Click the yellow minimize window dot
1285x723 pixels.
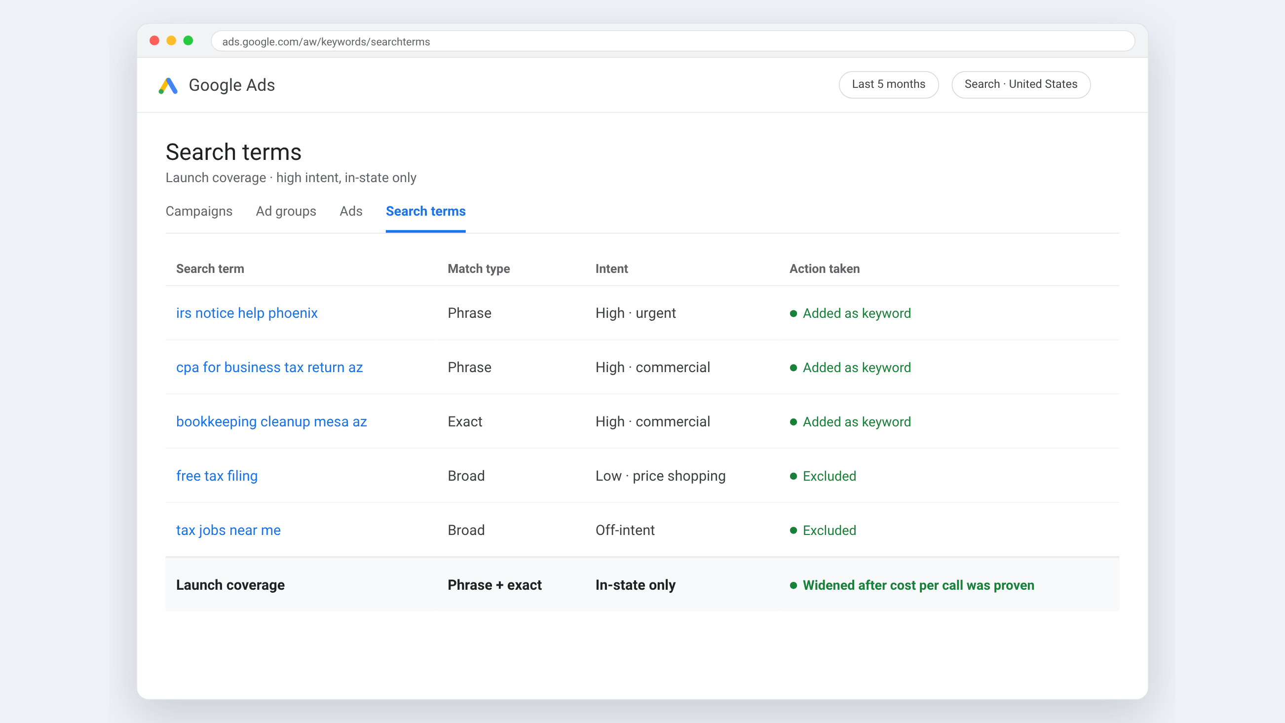171,41
